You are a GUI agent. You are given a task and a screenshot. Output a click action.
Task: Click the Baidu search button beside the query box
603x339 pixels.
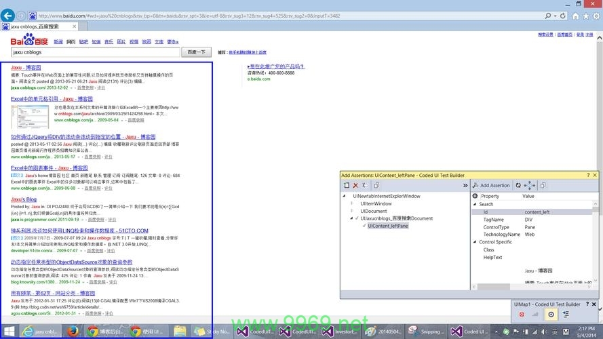click(196, 52)
